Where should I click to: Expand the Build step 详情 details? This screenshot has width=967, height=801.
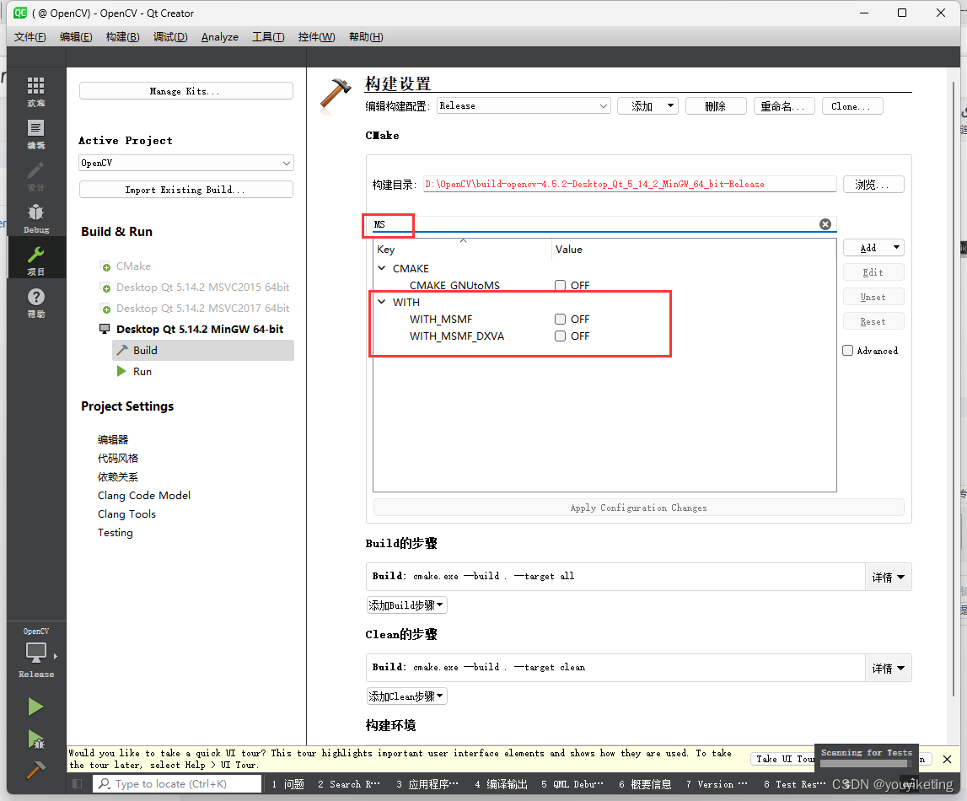pyautogui.click(x=888, y=578)
